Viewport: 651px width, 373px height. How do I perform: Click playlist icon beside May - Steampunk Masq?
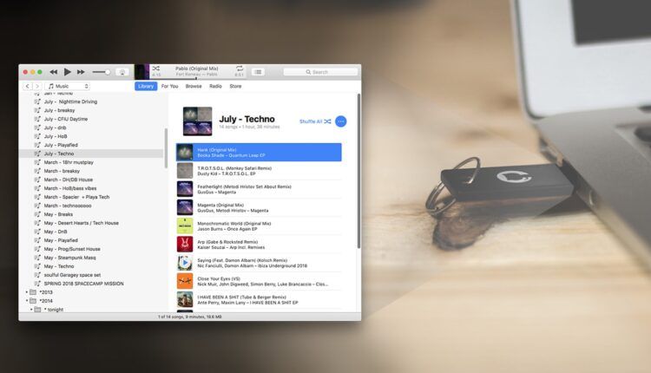[x=37, y=258]
